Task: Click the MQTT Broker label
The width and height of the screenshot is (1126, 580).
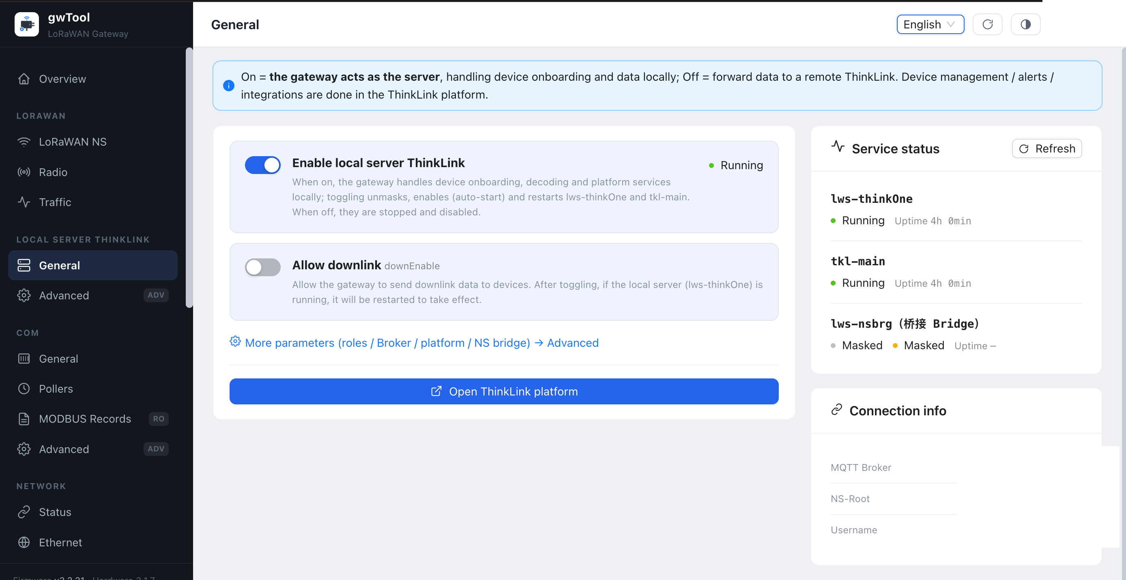Action: [x=861, y=467]
